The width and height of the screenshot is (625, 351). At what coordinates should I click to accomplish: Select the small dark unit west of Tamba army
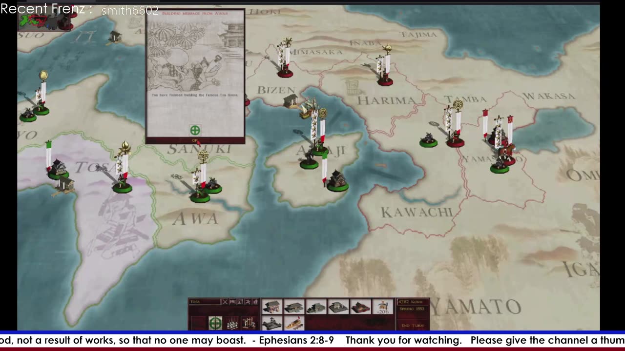pyautogui.click(x=428, y=140)
